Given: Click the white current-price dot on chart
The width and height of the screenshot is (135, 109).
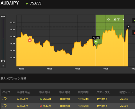Looking at the screenshot, I should (x=128, y=27).
